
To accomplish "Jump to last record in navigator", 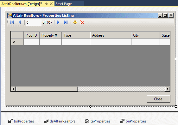I will coord(66,22).
